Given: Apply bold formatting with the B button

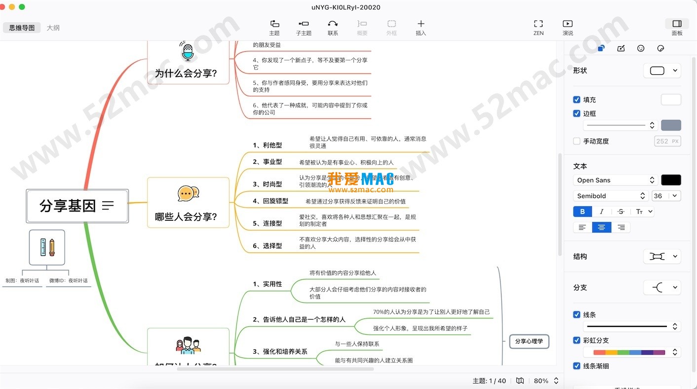Looking at the screenshot, I should 582,212.
